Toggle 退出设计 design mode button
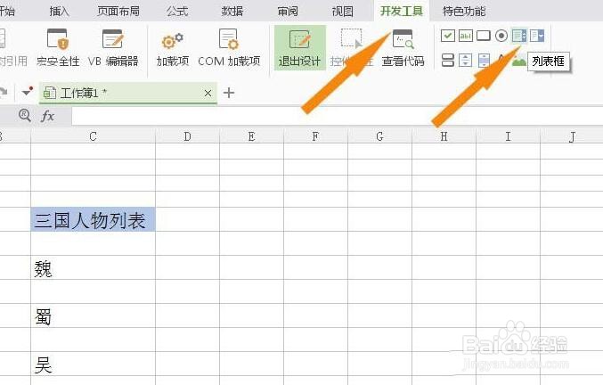 (x=299, y=48)
